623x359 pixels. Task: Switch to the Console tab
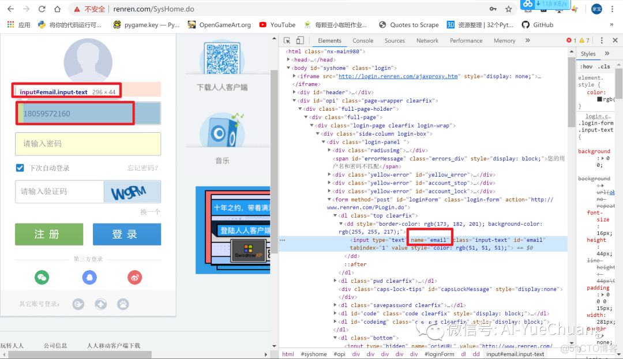tap(363, 40)
